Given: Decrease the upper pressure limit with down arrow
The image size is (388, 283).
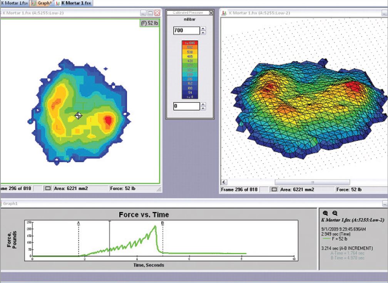Looking at the screenshot, I should 203,32.
